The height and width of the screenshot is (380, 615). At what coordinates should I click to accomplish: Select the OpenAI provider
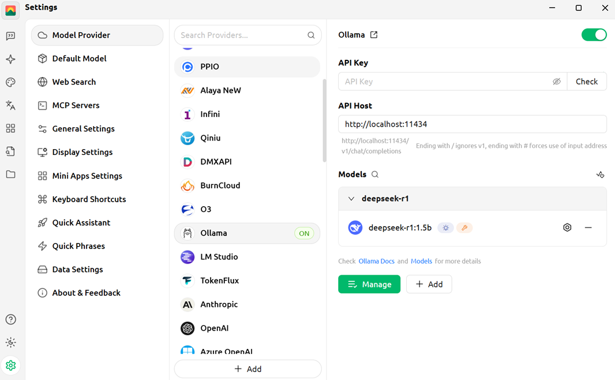[x=247, y=328]
